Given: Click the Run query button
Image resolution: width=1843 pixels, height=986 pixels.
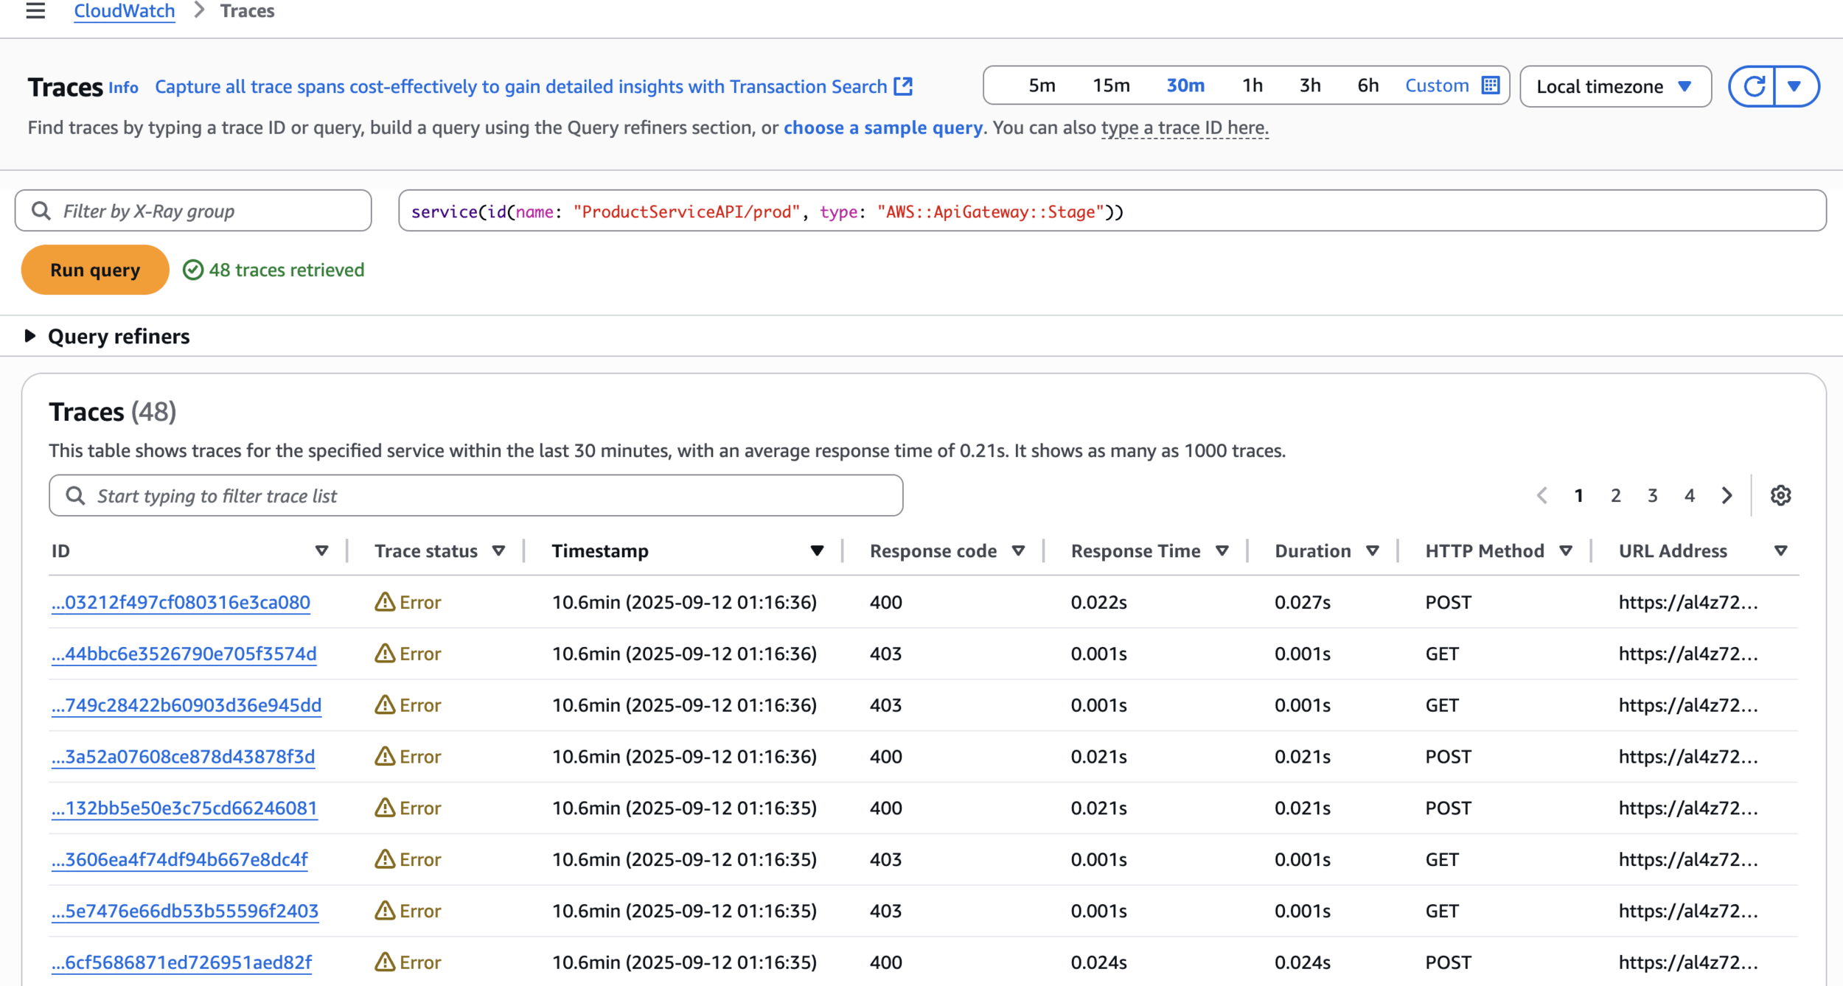Looking at the screenshot, I should [95, 270].
